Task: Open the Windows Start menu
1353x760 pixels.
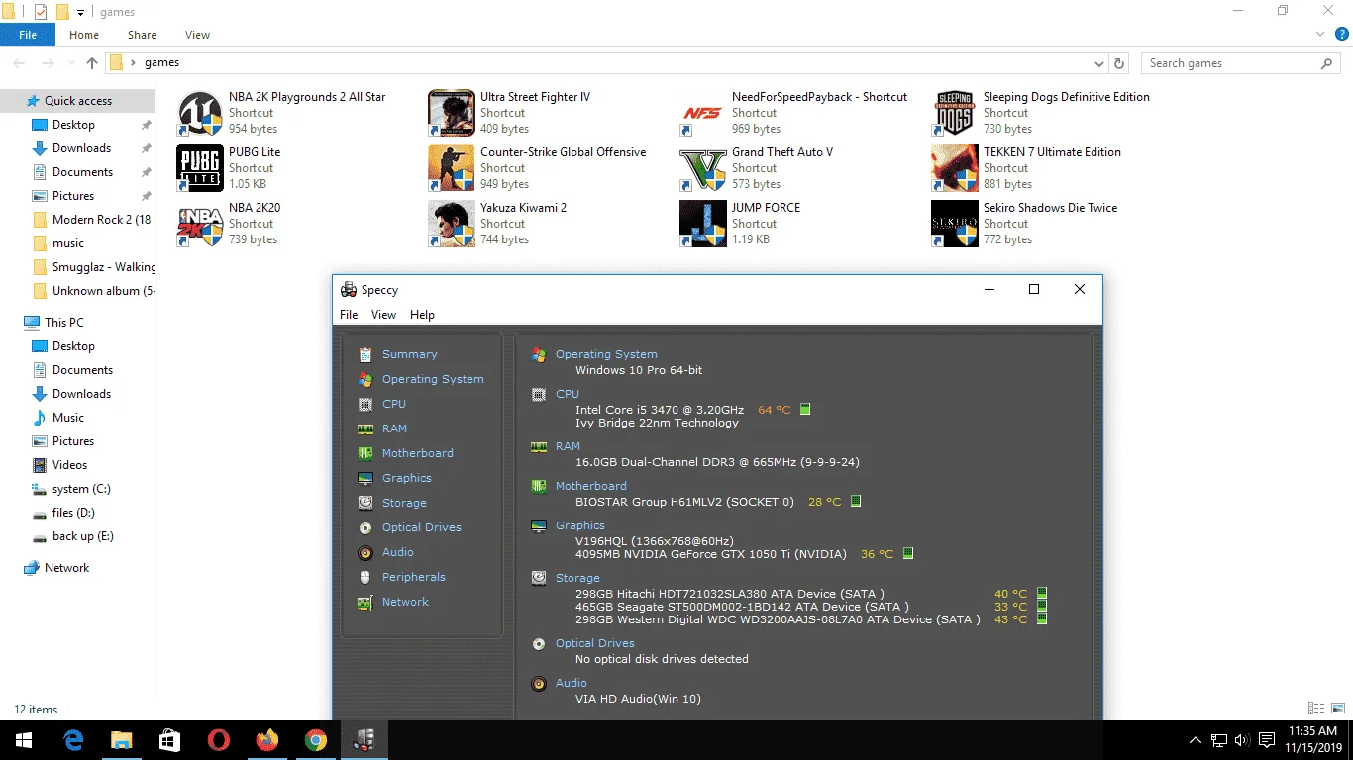Action: click(x=24, y=740)
